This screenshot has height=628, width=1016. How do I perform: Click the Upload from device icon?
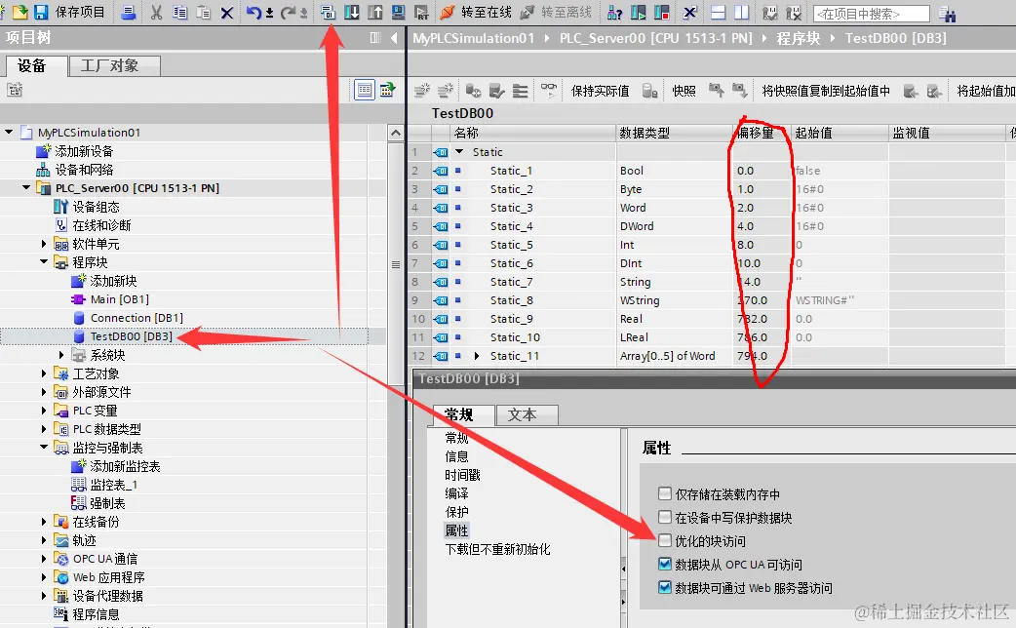point(374,12)
